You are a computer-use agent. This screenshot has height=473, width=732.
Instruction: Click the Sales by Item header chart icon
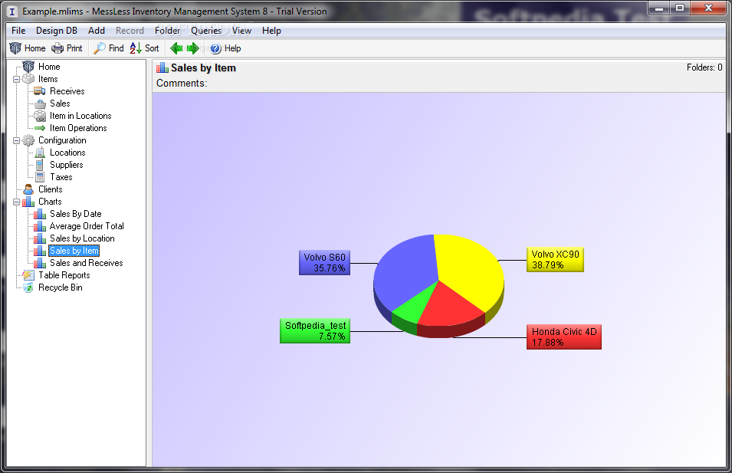tap(162, 67)
